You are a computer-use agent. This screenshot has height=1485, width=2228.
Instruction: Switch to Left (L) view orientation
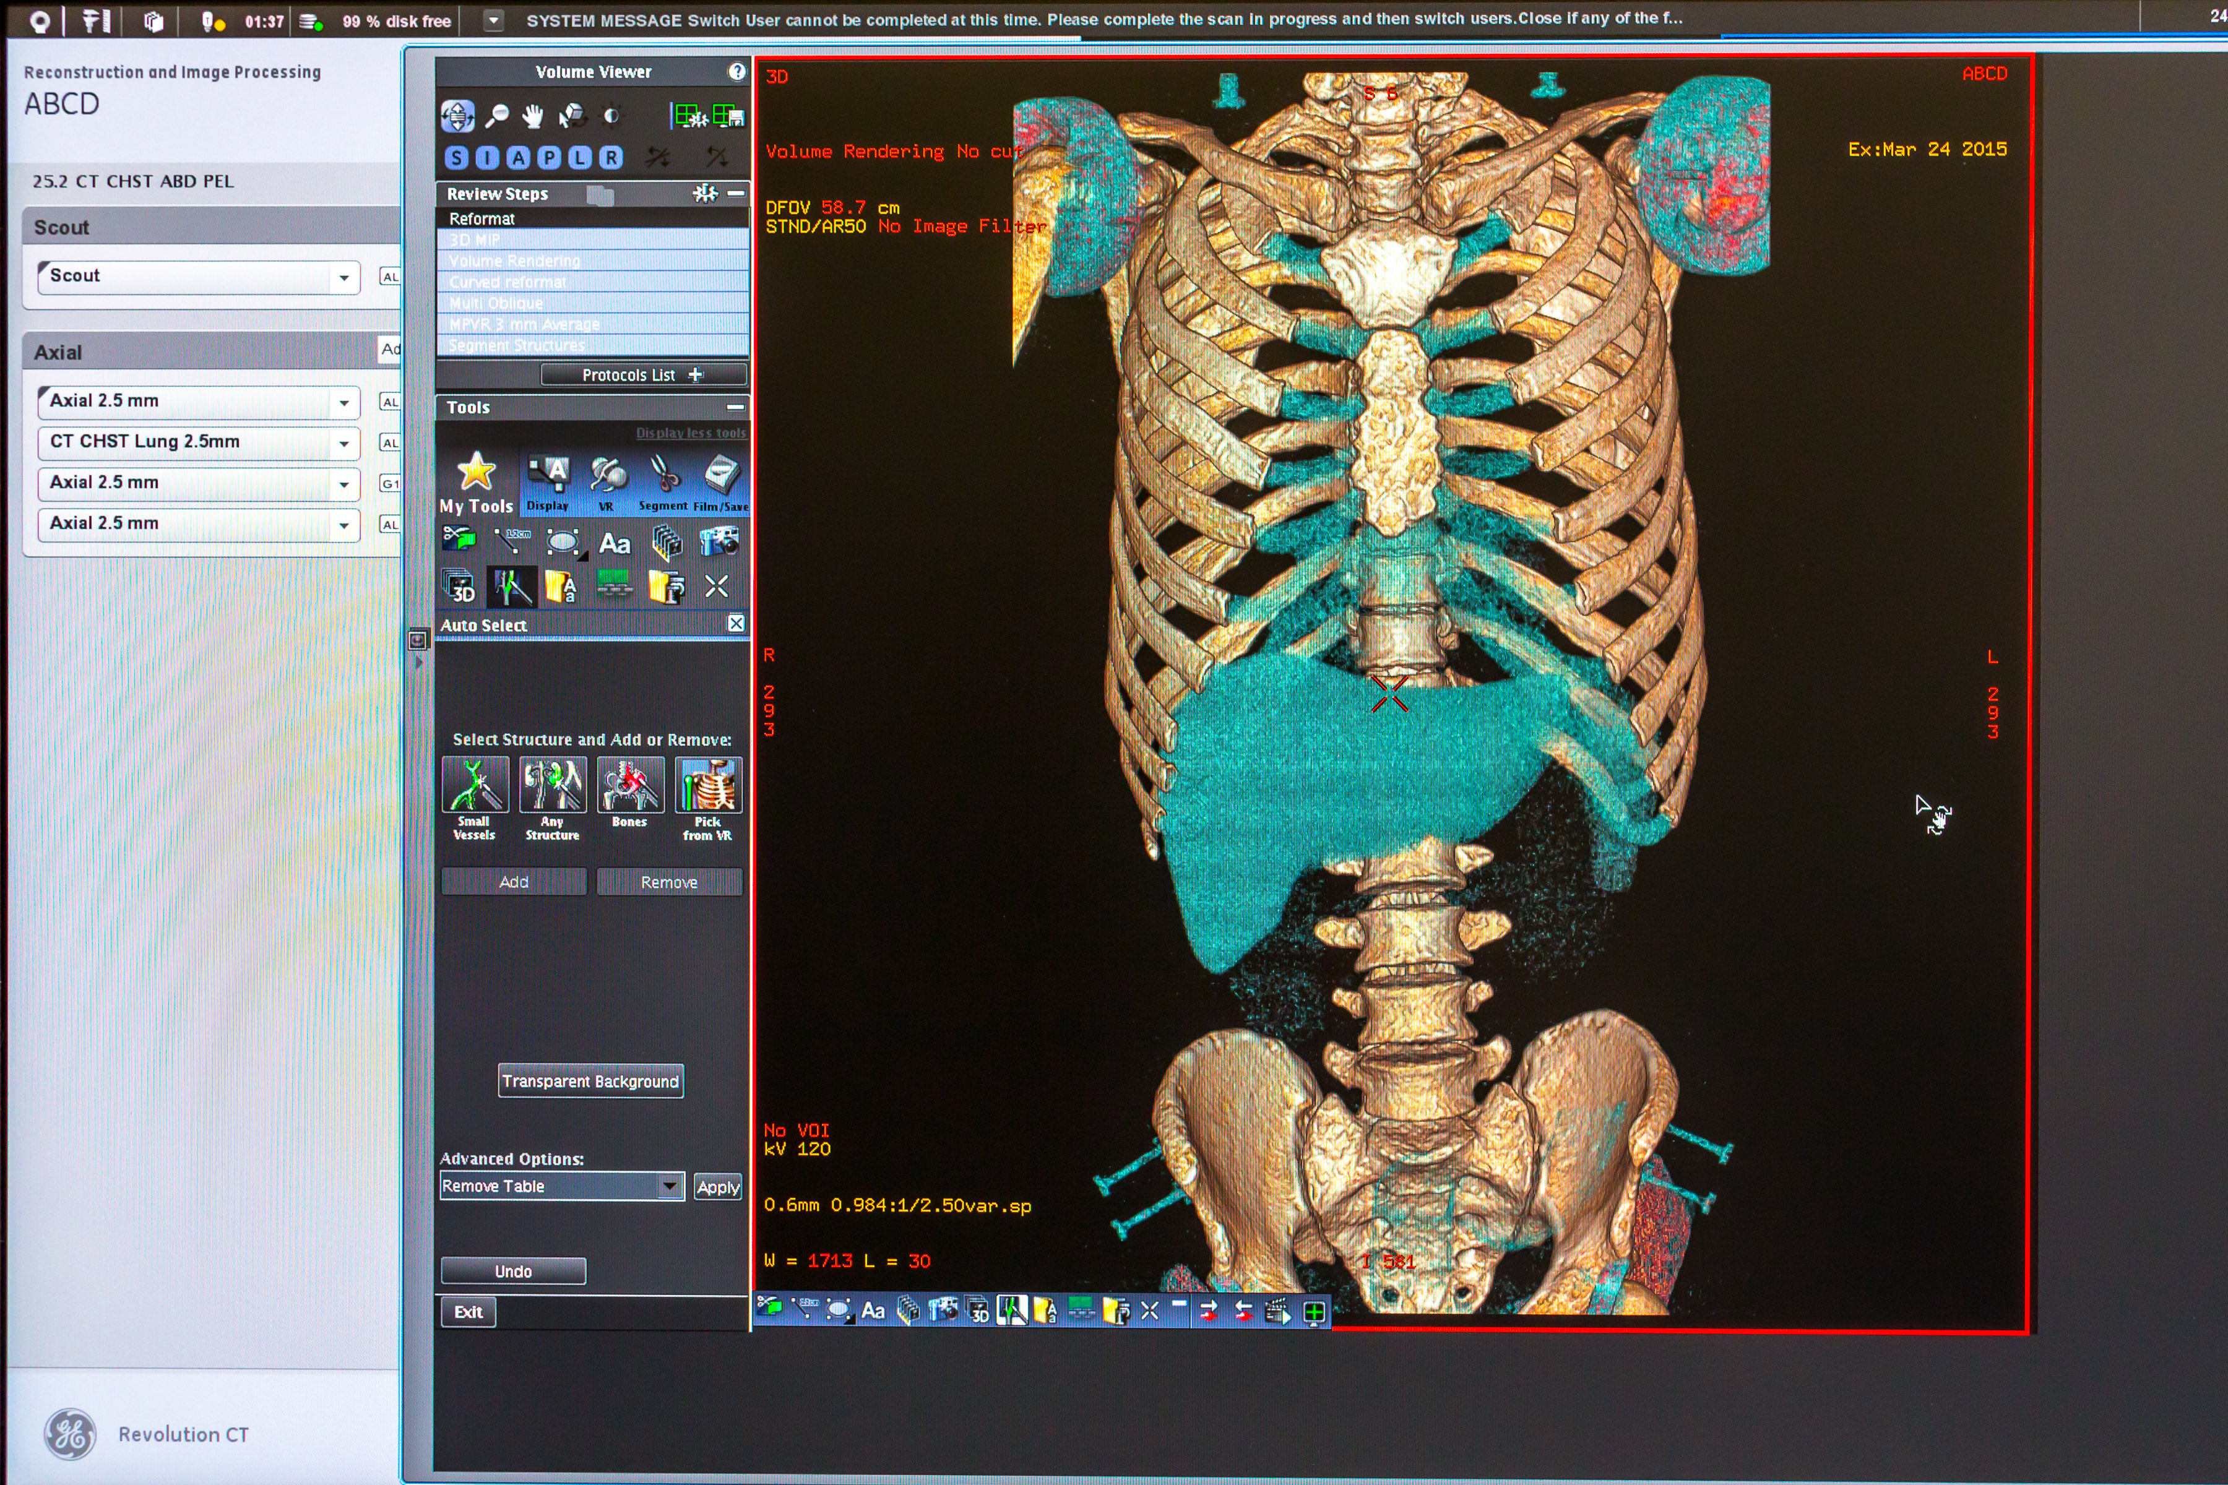580,157
